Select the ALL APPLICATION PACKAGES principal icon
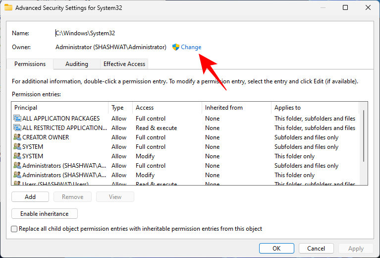The image size is (380, 258). tap(17, 119)
